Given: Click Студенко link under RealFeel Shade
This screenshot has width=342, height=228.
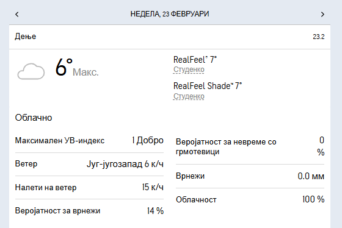Looking at the screenshot, I should coord(189,96).
